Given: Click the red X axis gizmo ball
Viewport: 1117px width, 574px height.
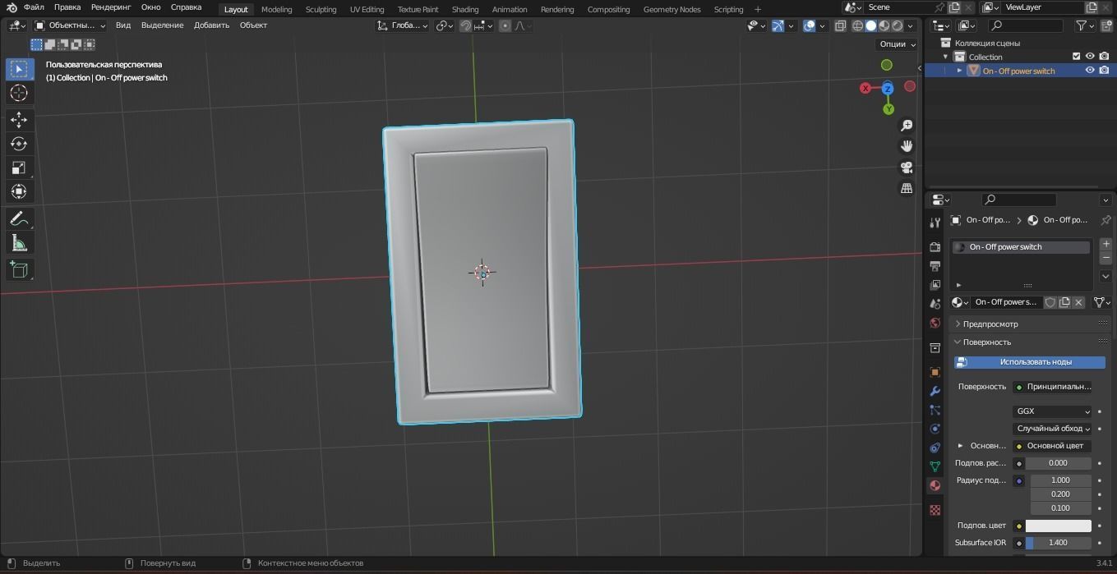Looking at the screenshot, I should click(865, 88).
